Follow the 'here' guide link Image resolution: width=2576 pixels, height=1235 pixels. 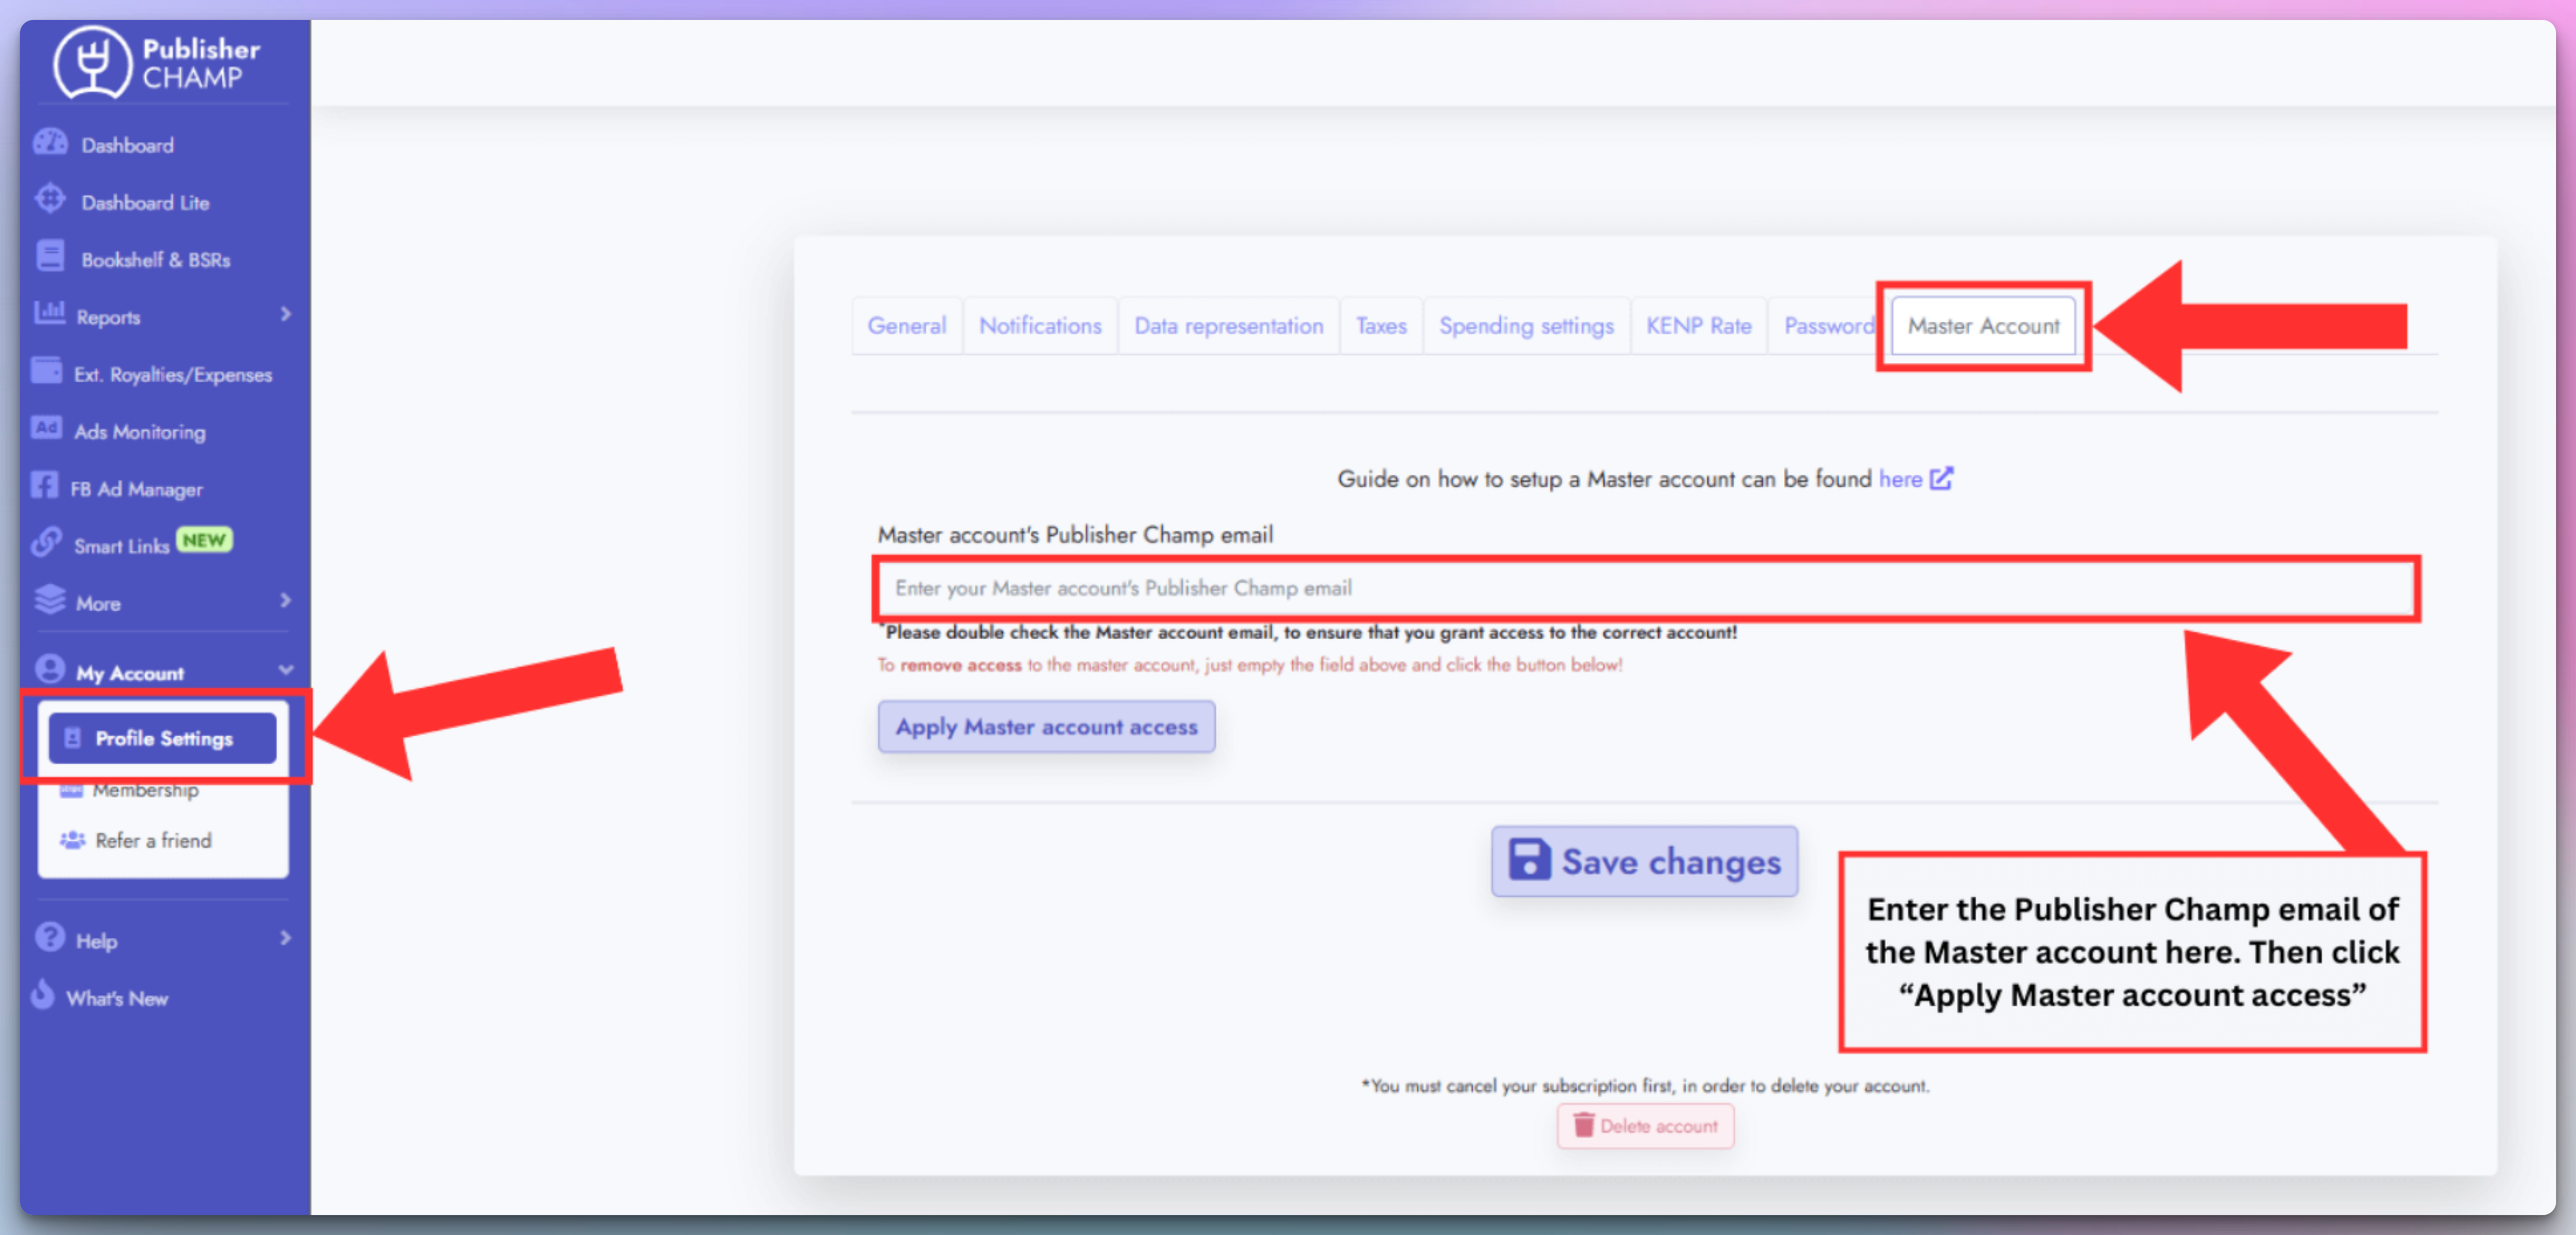[x=1900, y=479]
